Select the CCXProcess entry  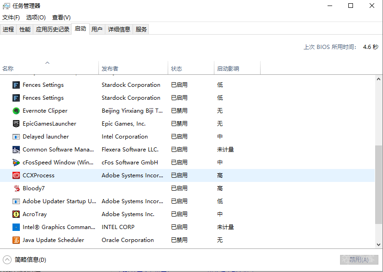point(38,175)
